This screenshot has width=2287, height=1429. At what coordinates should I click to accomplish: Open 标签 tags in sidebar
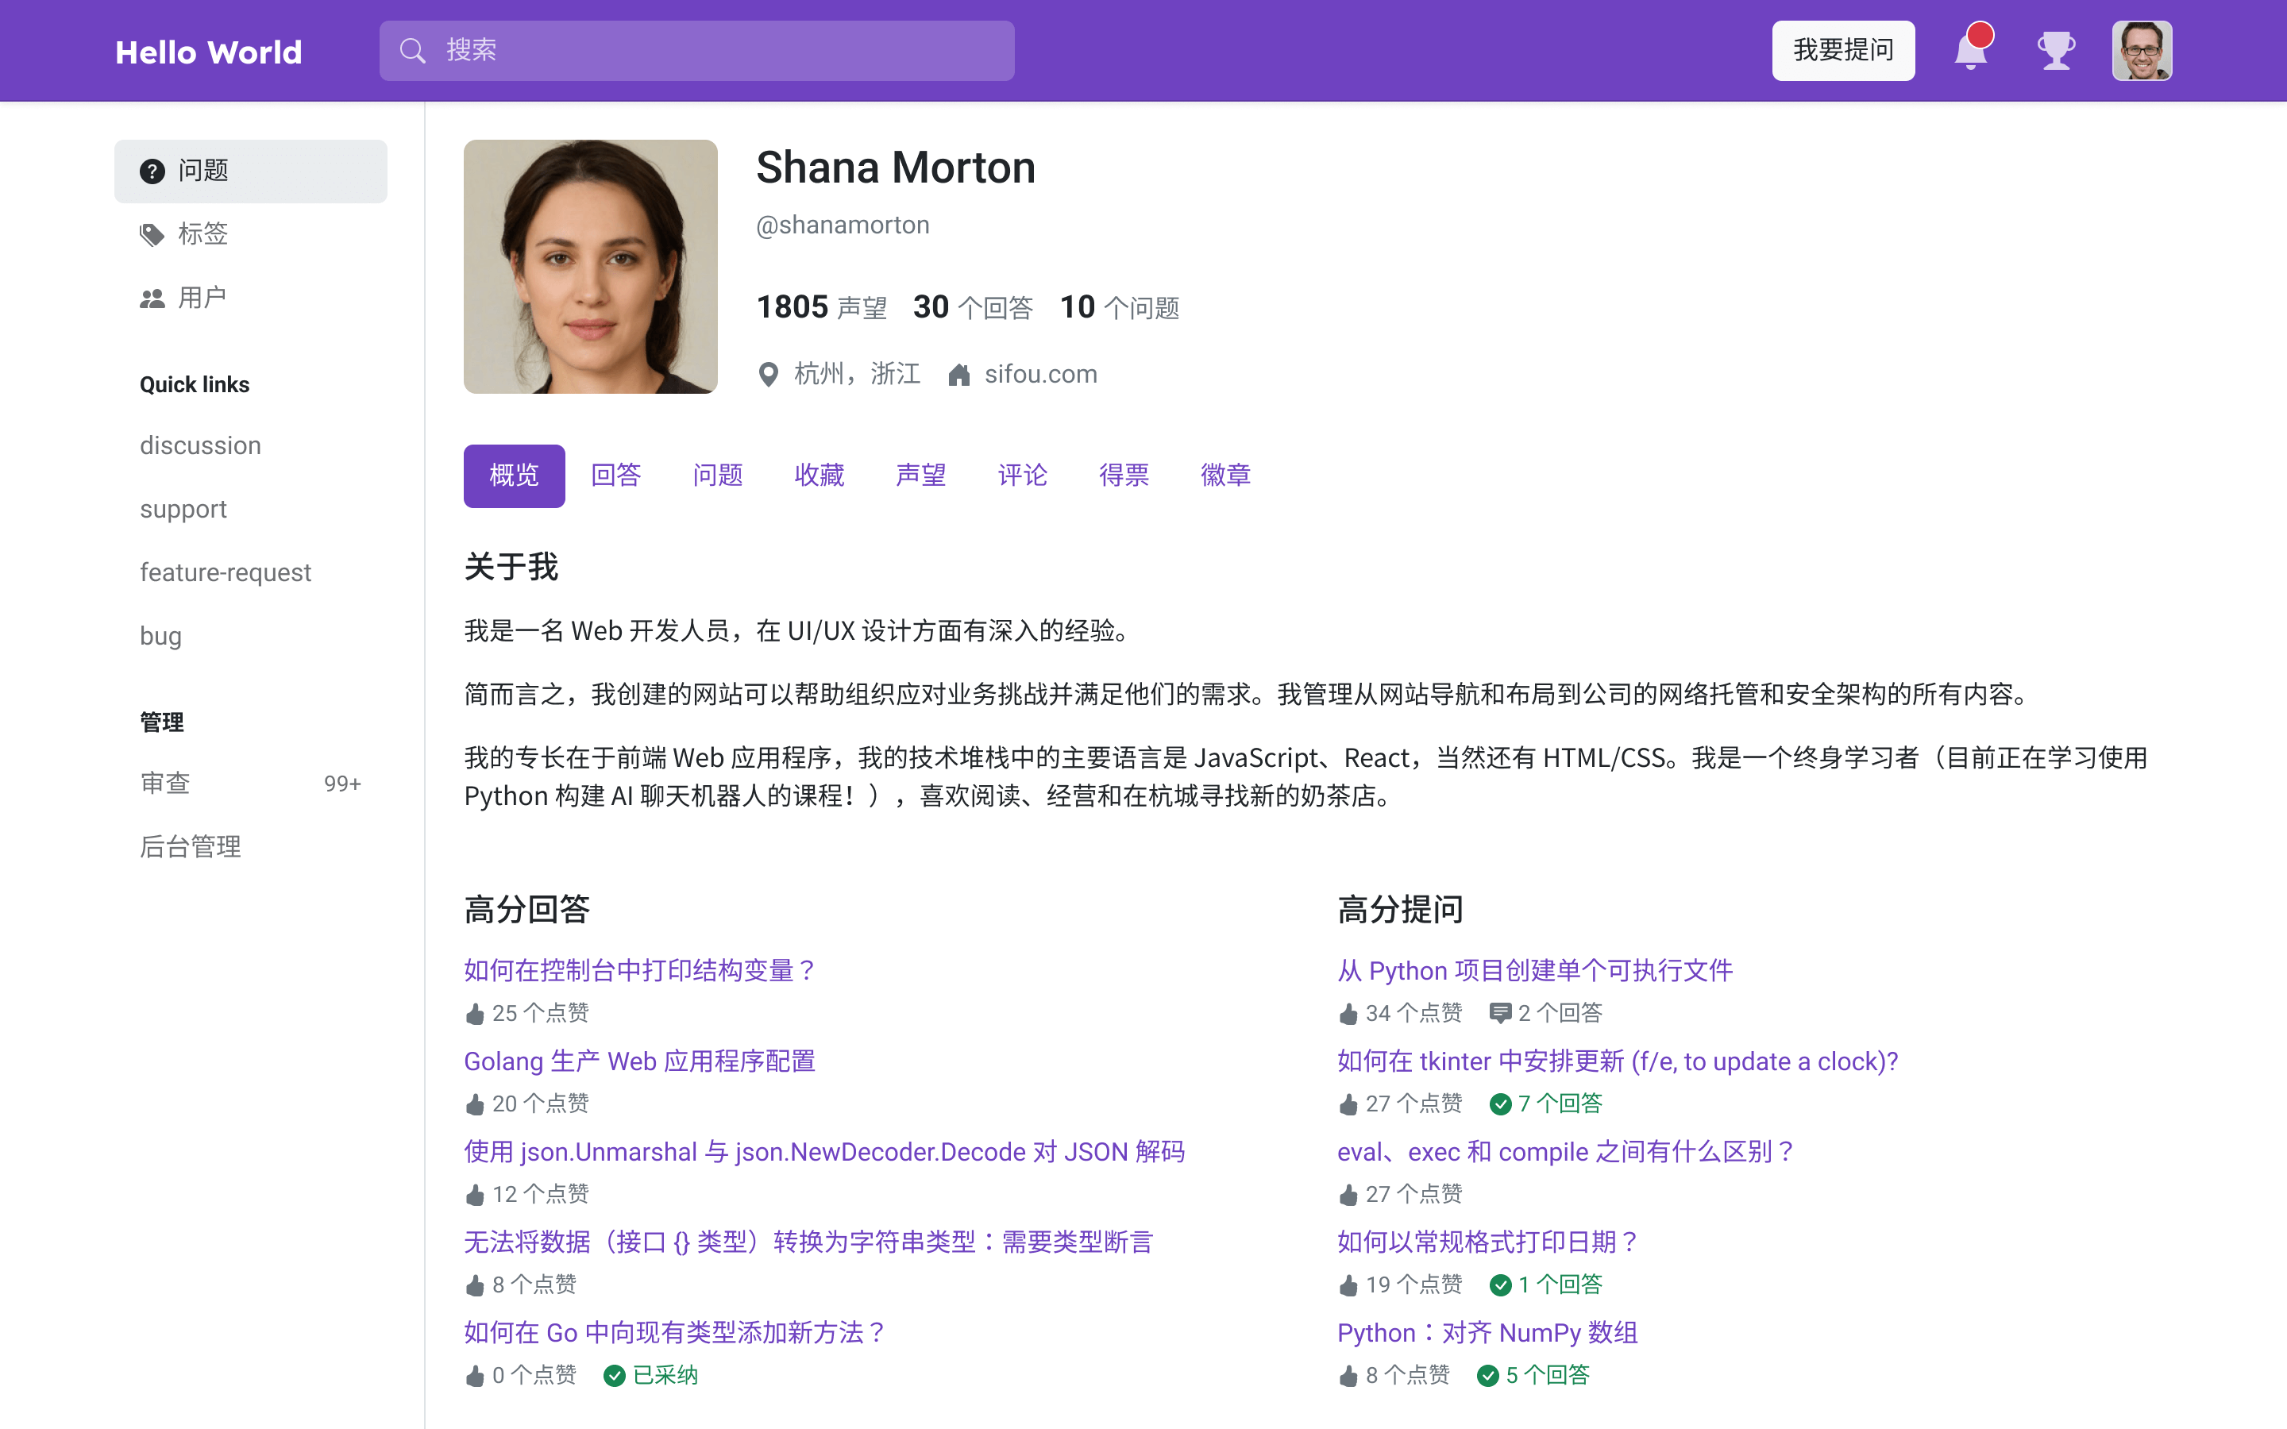pyautogui.click(x=202, y=234)
